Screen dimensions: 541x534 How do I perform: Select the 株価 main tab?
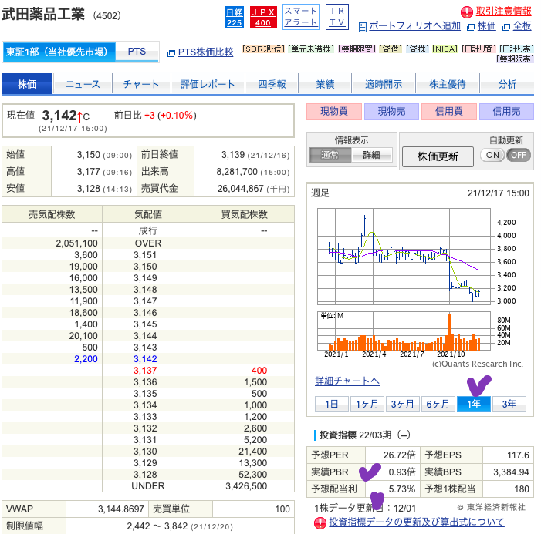click(27, 84)
